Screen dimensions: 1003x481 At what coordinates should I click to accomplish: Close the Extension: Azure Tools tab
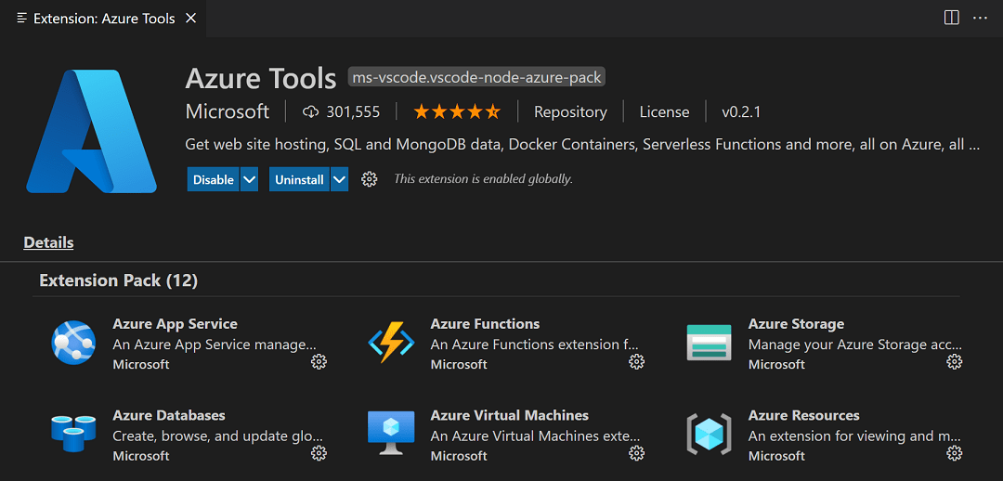click(190, 19)
